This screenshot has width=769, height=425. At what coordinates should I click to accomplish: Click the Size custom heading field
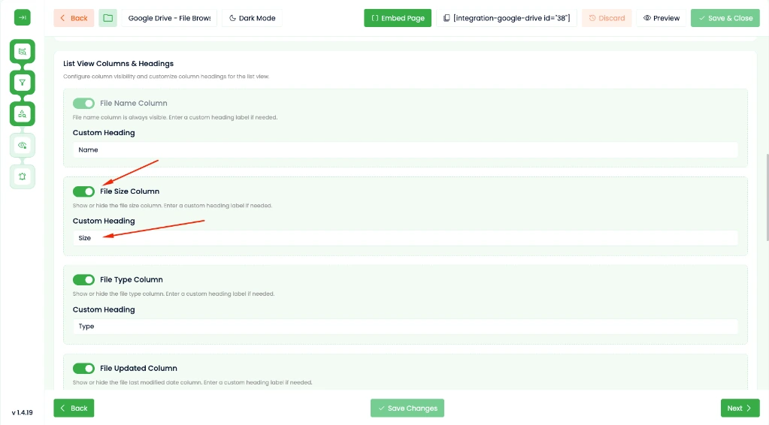[405, 238]
